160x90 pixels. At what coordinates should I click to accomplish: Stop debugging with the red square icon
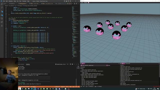pyautogui.click(x=70, y=3)
